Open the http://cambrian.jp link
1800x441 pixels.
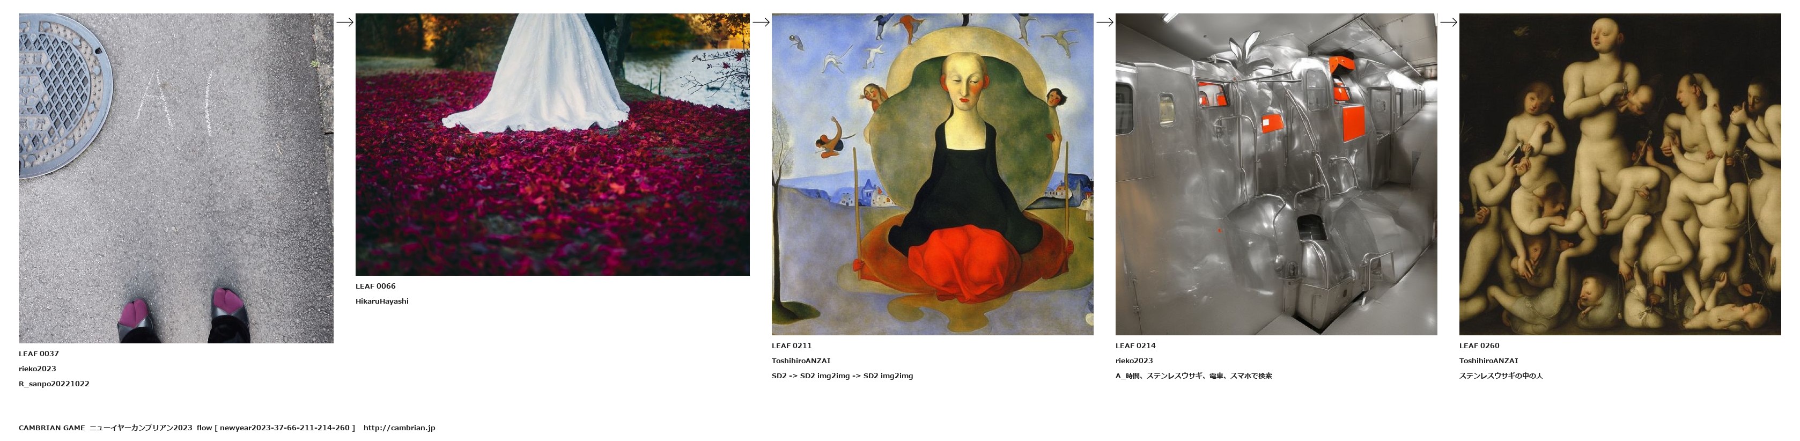tap(399, 428)
